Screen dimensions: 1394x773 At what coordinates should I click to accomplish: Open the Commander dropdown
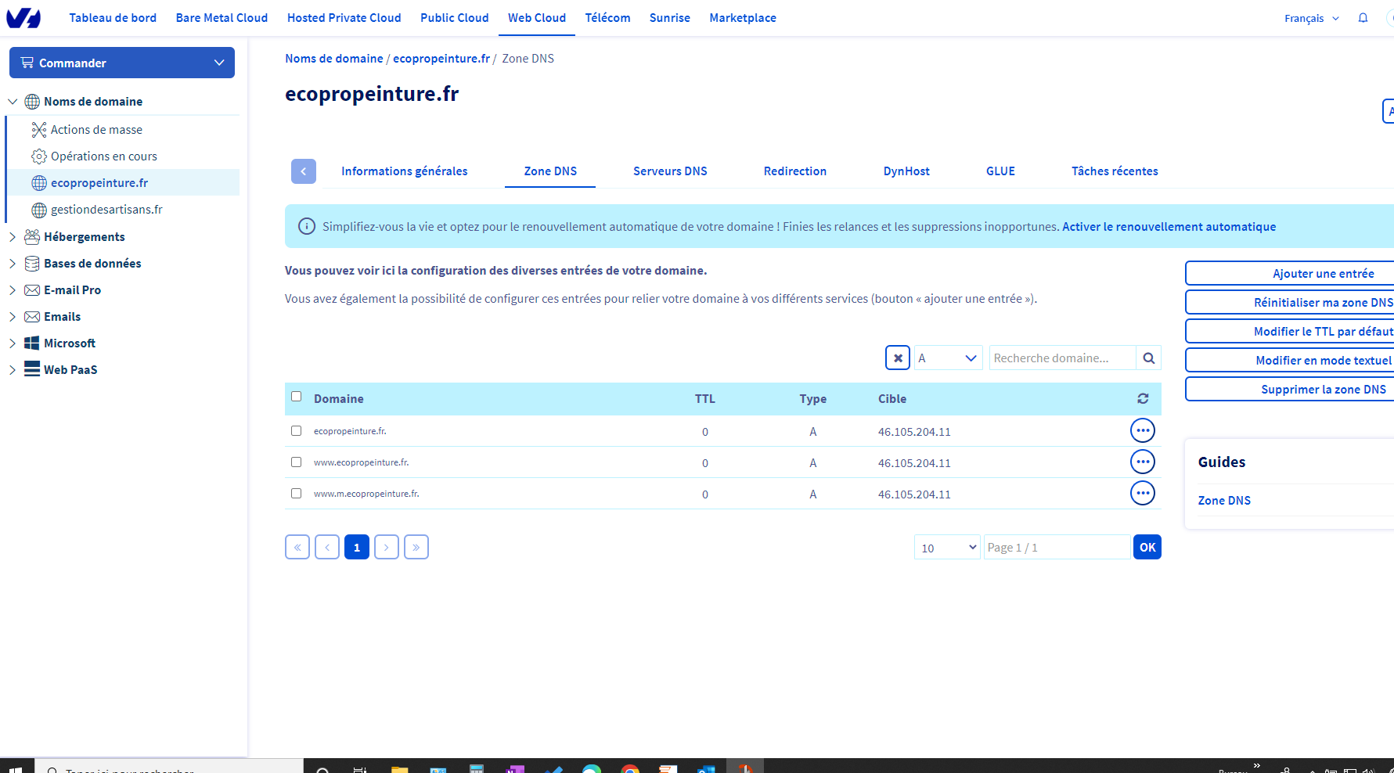click(122, 63)
